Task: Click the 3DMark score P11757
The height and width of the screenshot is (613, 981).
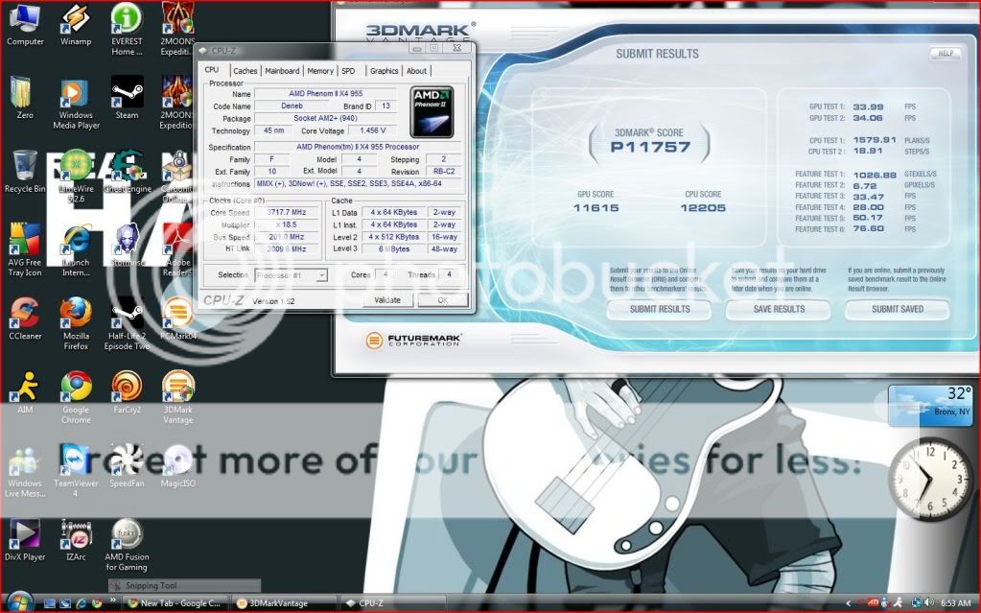Action: point(650,147)
